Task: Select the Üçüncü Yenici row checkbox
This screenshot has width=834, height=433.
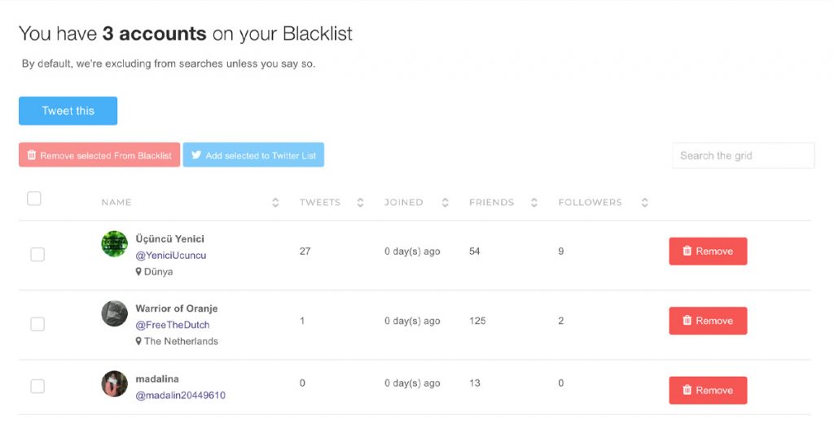Action: click(37, 255)
